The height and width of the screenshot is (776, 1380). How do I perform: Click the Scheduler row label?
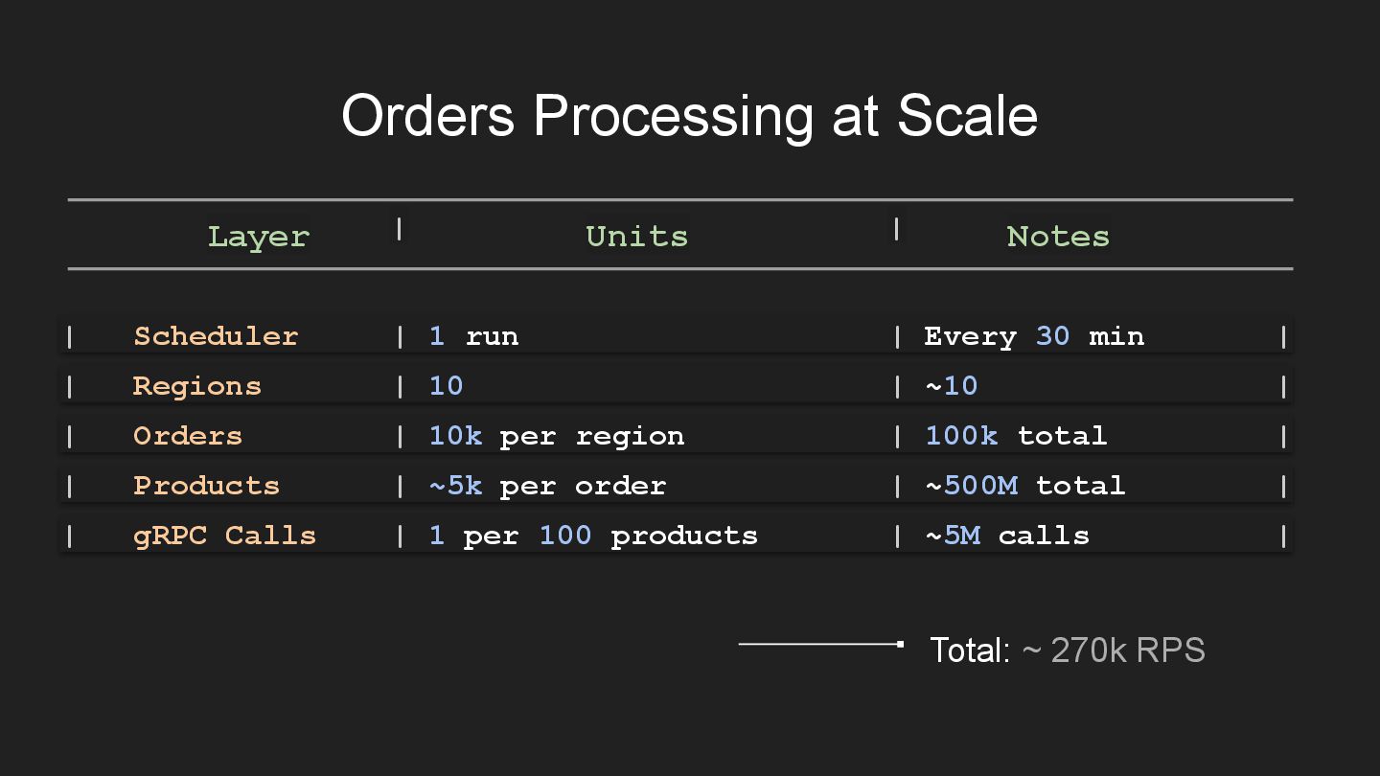coord(216,336)
